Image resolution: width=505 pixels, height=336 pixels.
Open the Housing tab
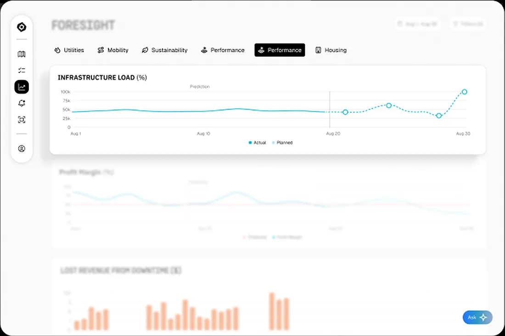point(331,50)
